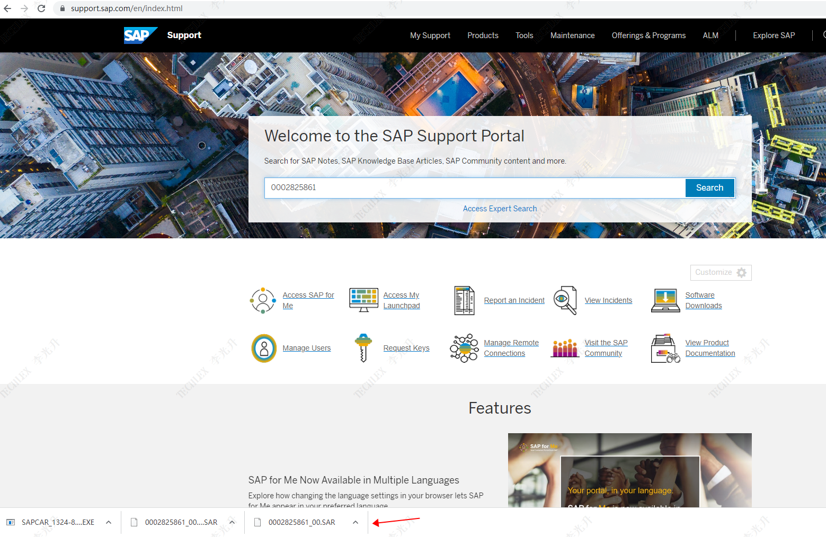
Task: Open Report an Incident link
Action: [514, 300]
